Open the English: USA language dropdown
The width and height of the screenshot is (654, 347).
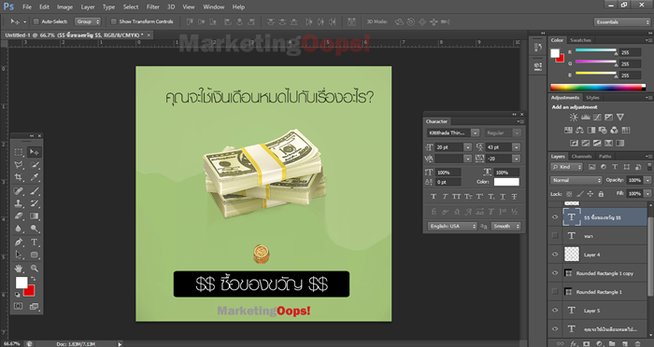point(452,226)
